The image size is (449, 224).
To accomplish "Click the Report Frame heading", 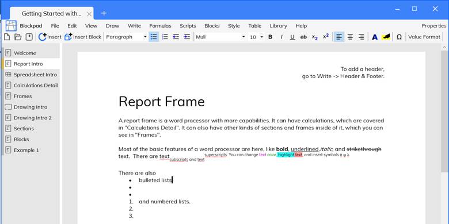I will pyautogui.click(x=162, y=102).
